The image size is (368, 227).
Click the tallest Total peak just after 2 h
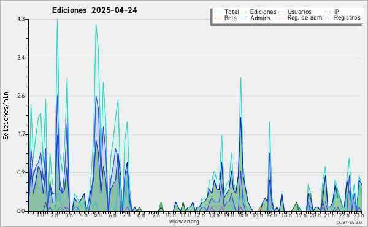click(57, 20)
